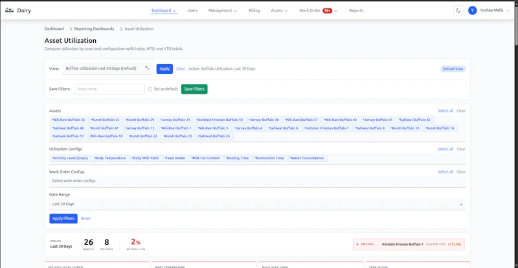The image size is (518, 268).
Task: Remove the Nili-Ravi Buffalo 37 tag
Action: point(286,120)
